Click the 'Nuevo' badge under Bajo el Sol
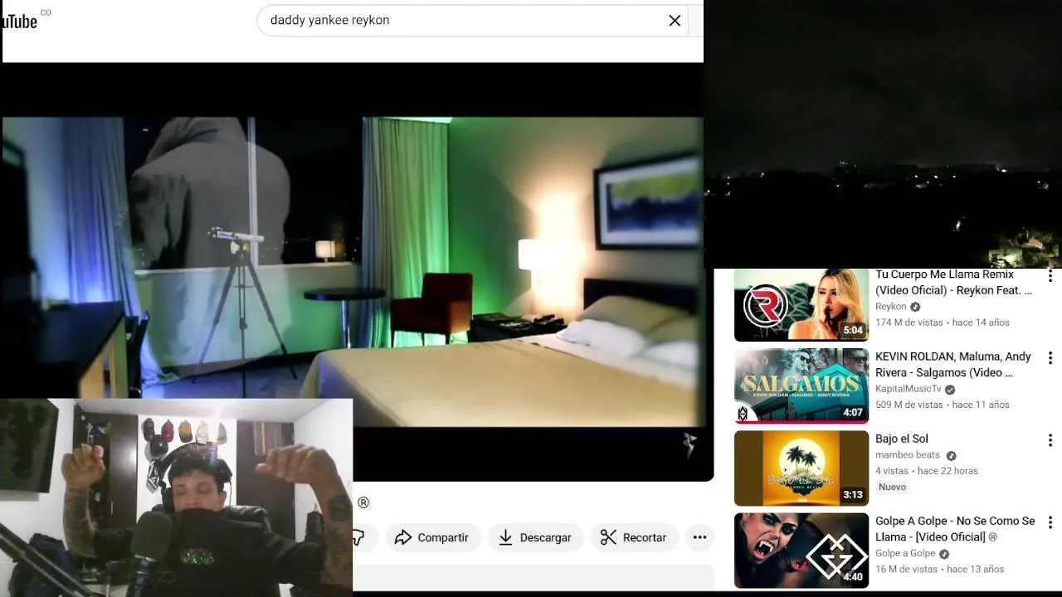 (892, 487)
